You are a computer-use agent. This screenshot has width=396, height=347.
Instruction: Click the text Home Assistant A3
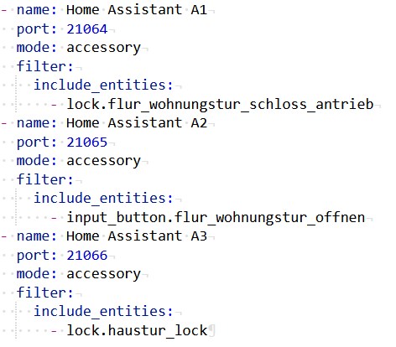[137, 236]
